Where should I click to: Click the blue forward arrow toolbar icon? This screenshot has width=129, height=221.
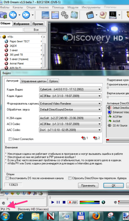pos(26,15)
